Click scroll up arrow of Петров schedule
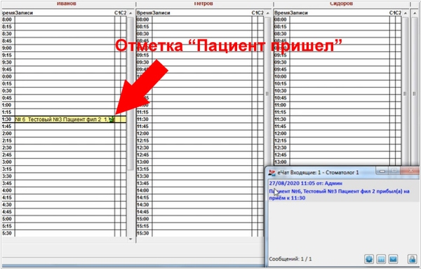 (267, 13)
